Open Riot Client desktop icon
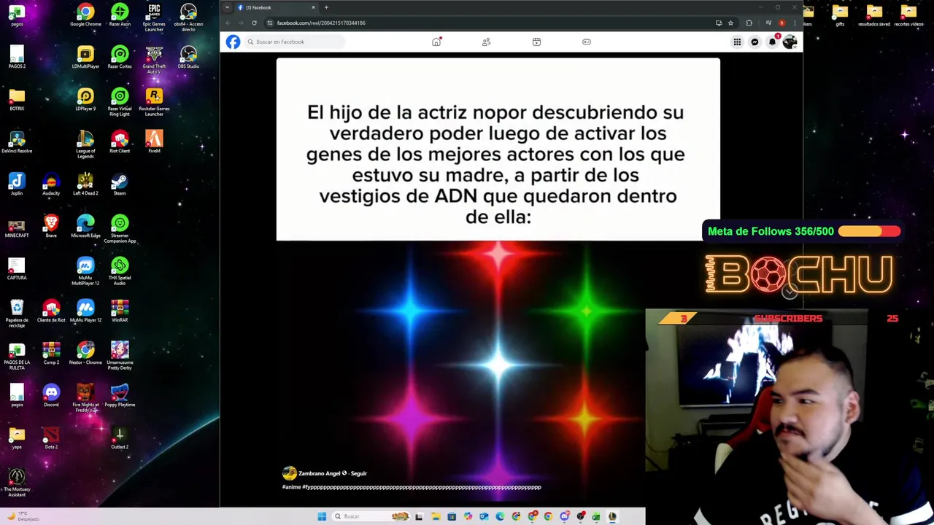934x525 pixels. tap(120, 141)
